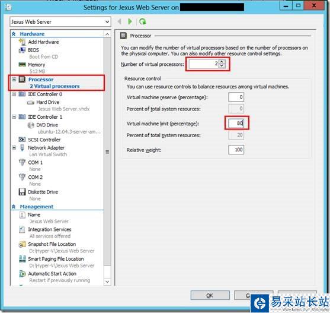Click the BIOS icon
The width and height of the screenshot is (330, 313).
(x=22, y=50)
